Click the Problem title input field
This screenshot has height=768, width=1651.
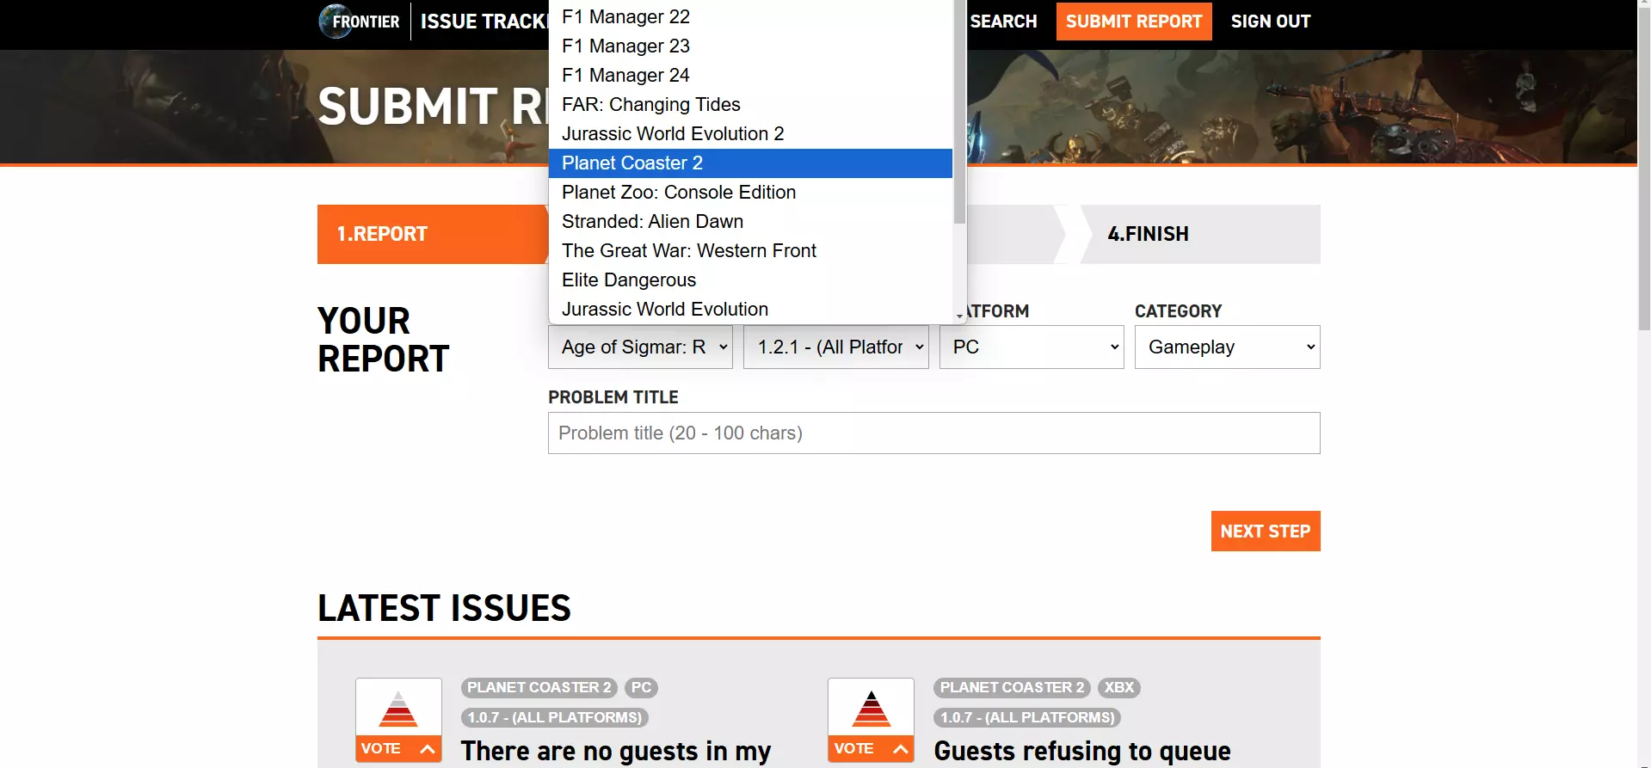934,433
